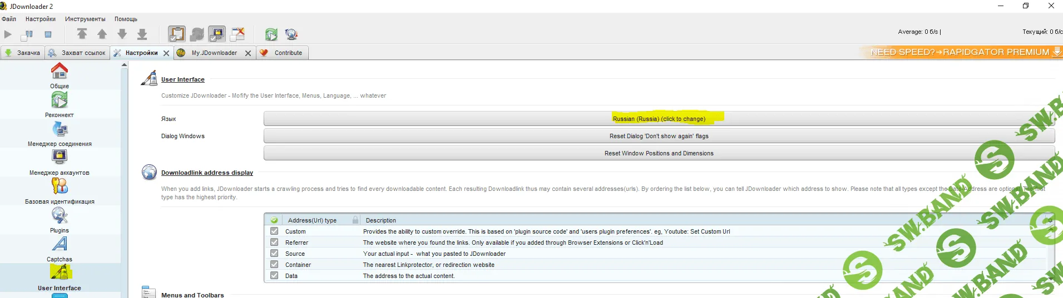
Task: Open the Настройки menu in the menu bar
Action: pyautogui.click(x=40, y=19)
